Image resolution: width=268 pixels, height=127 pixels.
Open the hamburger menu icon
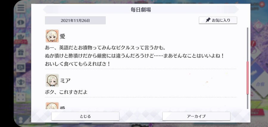[21, 8]
